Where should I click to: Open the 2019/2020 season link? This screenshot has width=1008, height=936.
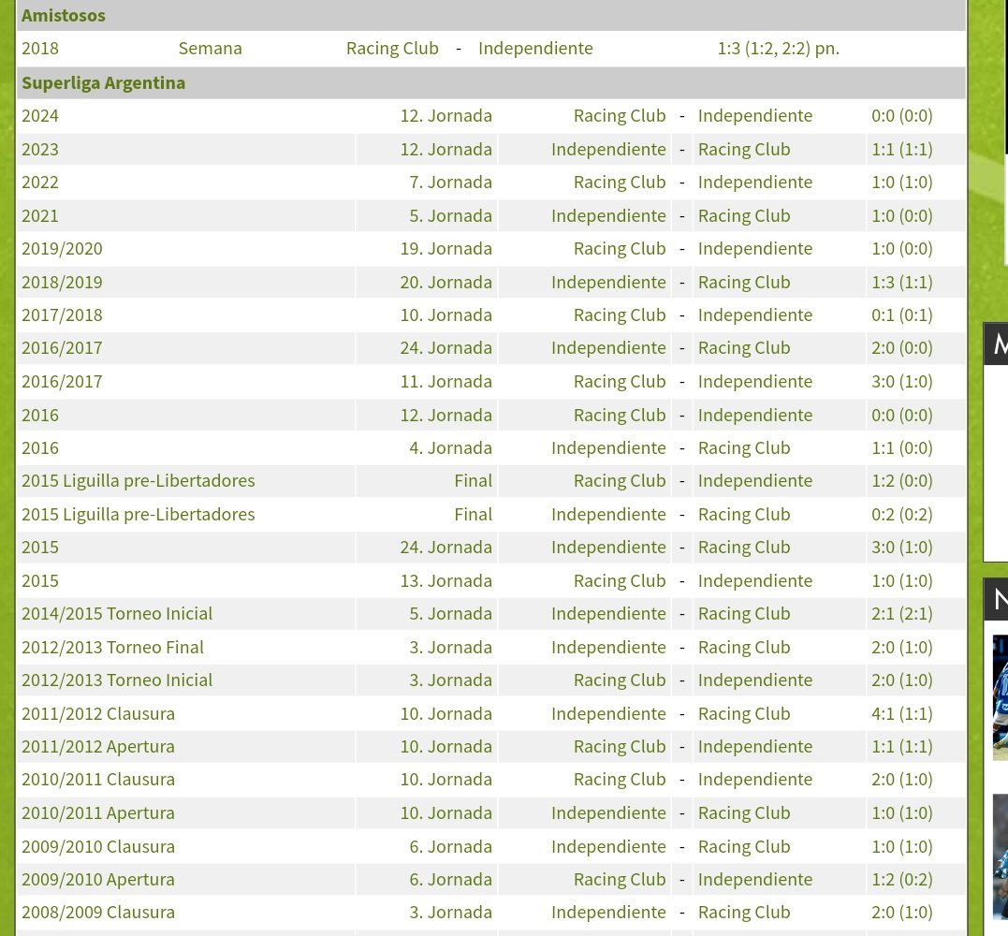click(x=62, y=248)
